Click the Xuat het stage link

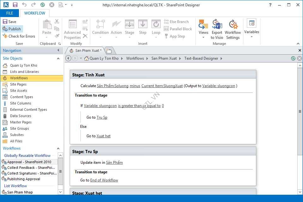[104, 136]
